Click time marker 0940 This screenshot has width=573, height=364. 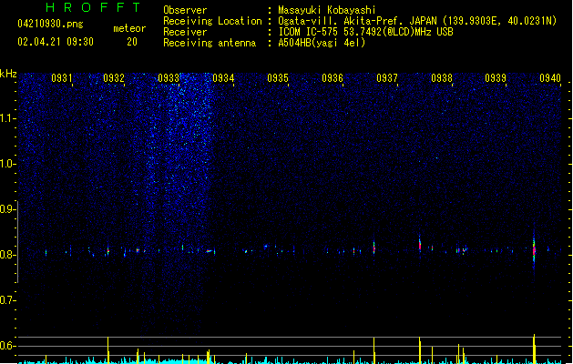pyautogui.click(x=550, y=78)
